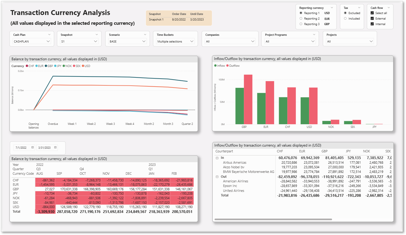The width and height of the screenshot is (406, 235).
Task: Select Reporting 1 USD radio button
Action: (x=301, y=13)
